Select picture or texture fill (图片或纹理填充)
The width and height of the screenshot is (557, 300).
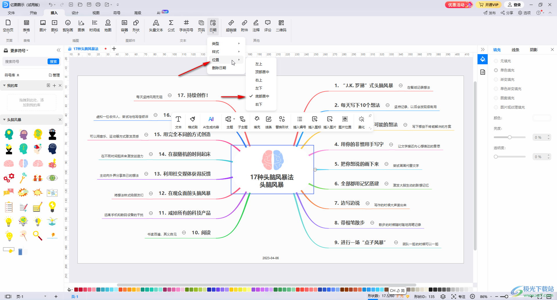pyautogui.click(x=509, y=107)
